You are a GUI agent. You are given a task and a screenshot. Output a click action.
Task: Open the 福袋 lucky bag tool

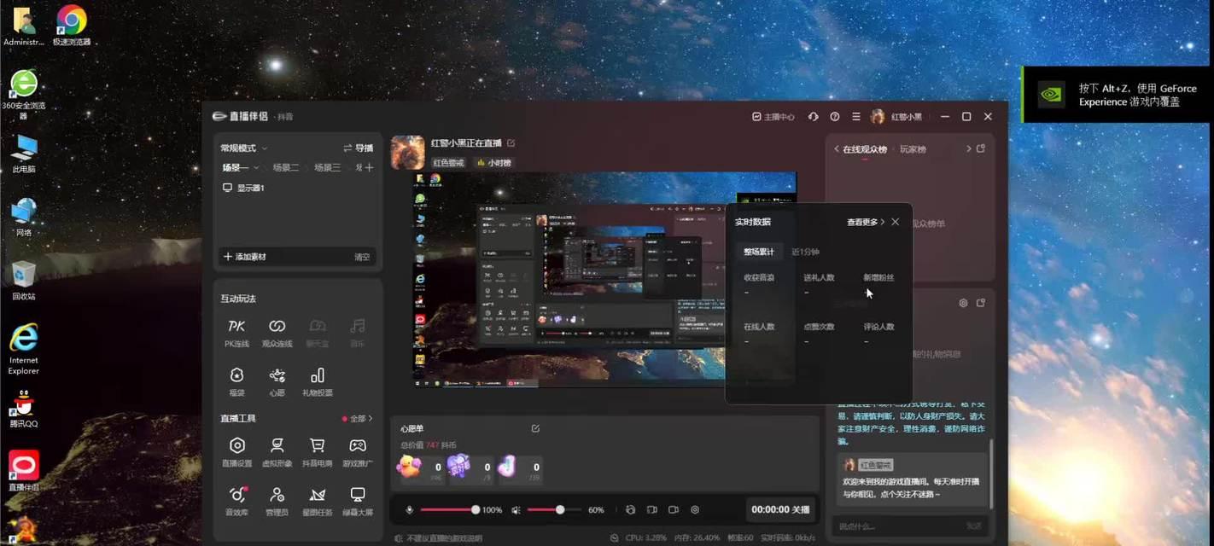tap(236, 381)
